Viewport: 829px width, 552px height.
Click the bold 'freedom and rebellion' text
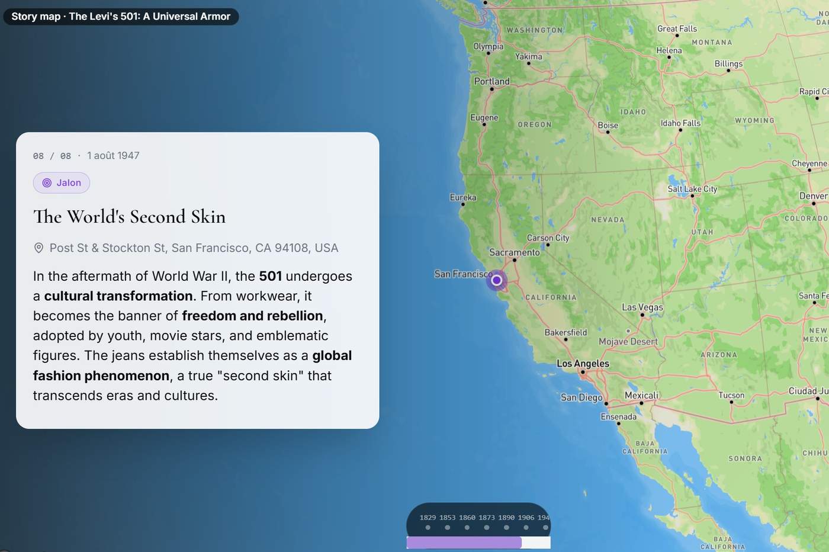click(252, 316)
